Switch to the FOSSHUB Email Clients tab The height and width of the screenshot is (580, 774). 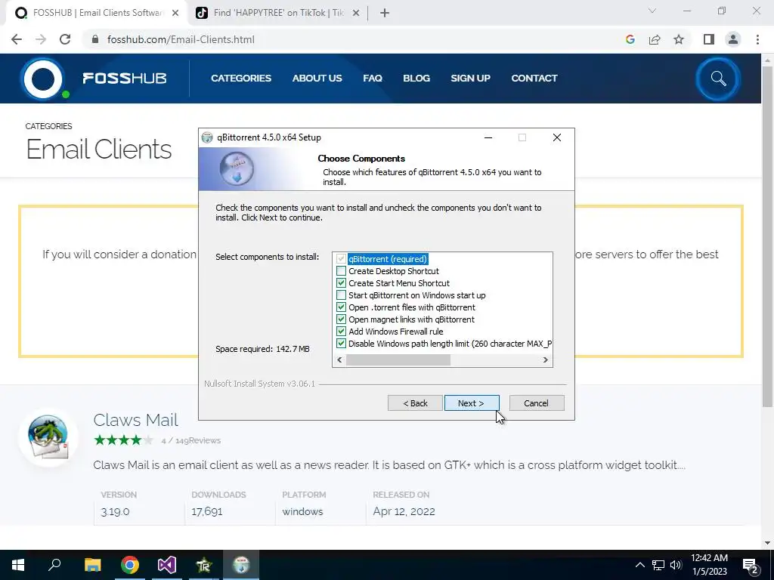[95, 13]
